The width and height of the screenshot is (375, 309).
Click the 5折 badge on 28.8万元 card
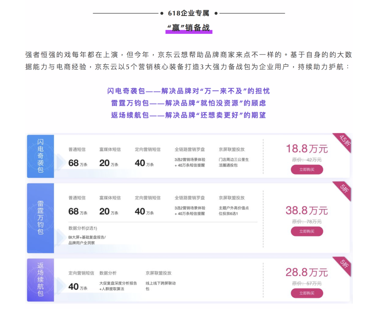[x=344, y=264]
